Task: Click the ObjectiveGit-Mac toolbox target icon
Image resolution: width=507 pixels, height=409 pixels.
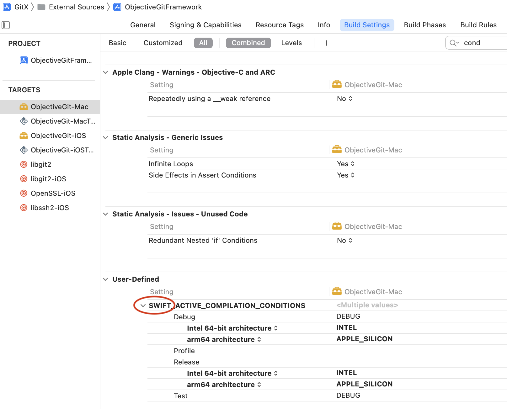Action: click(x=24, y=107)
